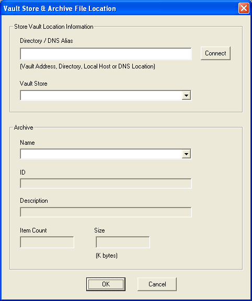Click the Vault Address hint text

tap(88, 66)
